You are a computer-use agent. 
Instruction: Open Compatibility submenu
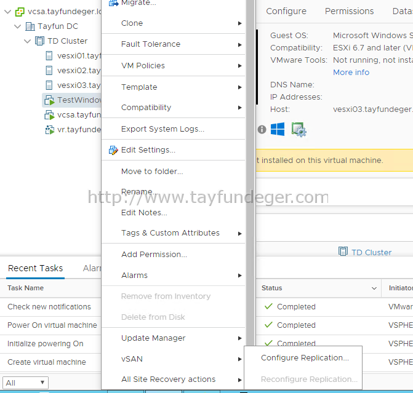pyautogui.click(x=173, y=108)
